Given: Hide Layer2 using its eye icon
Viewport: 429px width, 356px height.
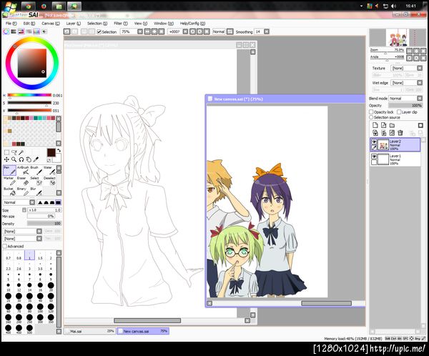Looking at the screenshot, I should coord(374,142).
